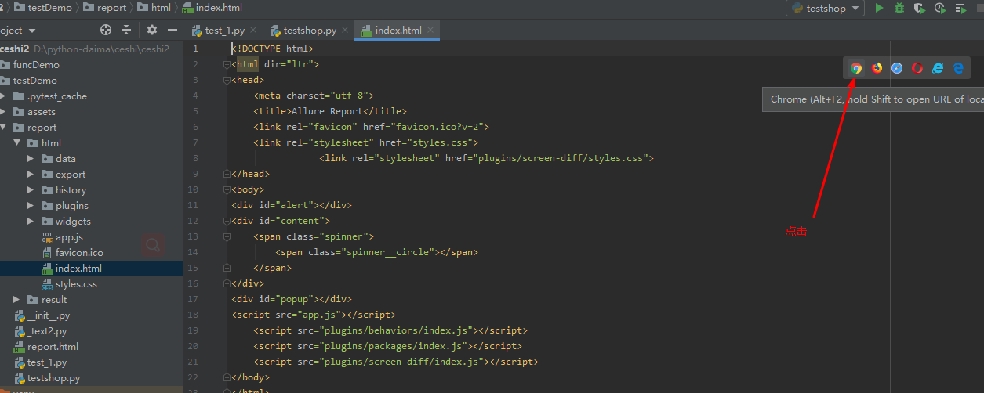Select _text2.py in the project tree
Screen dimensions: 984x393
(x=47, y=330)
